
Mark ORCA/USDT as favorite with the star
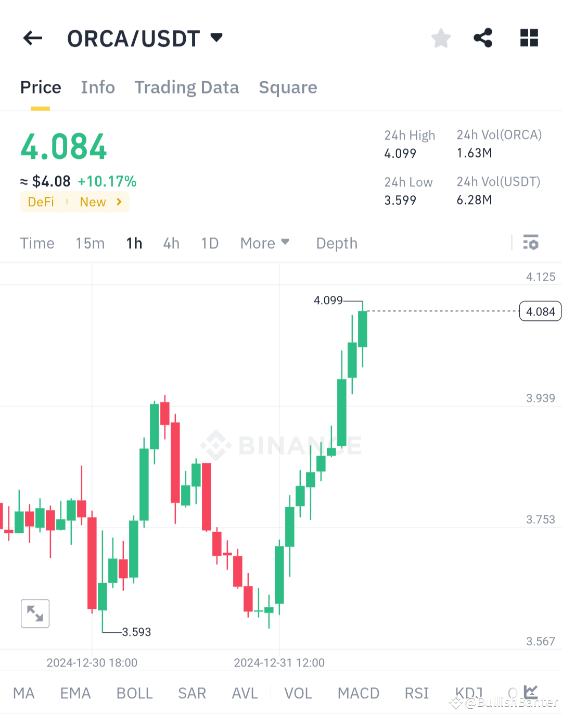tap(441, 37)
